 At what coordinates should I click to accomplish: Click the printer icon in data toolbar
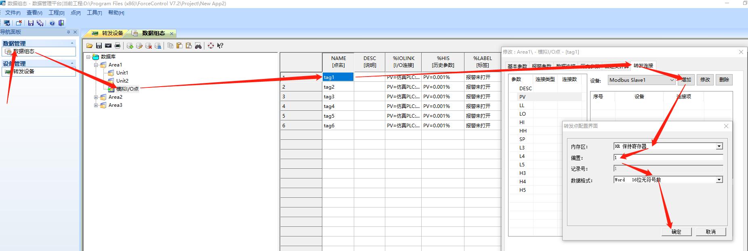click(x=118, y=46)
